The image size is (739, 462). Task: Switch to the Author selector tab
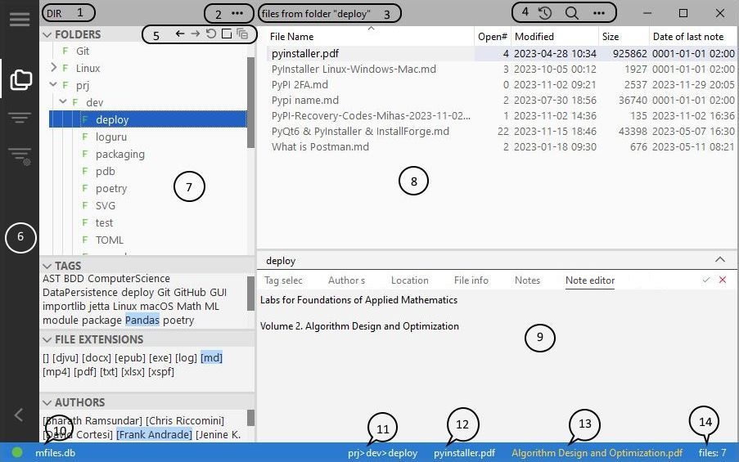point(346,280)
